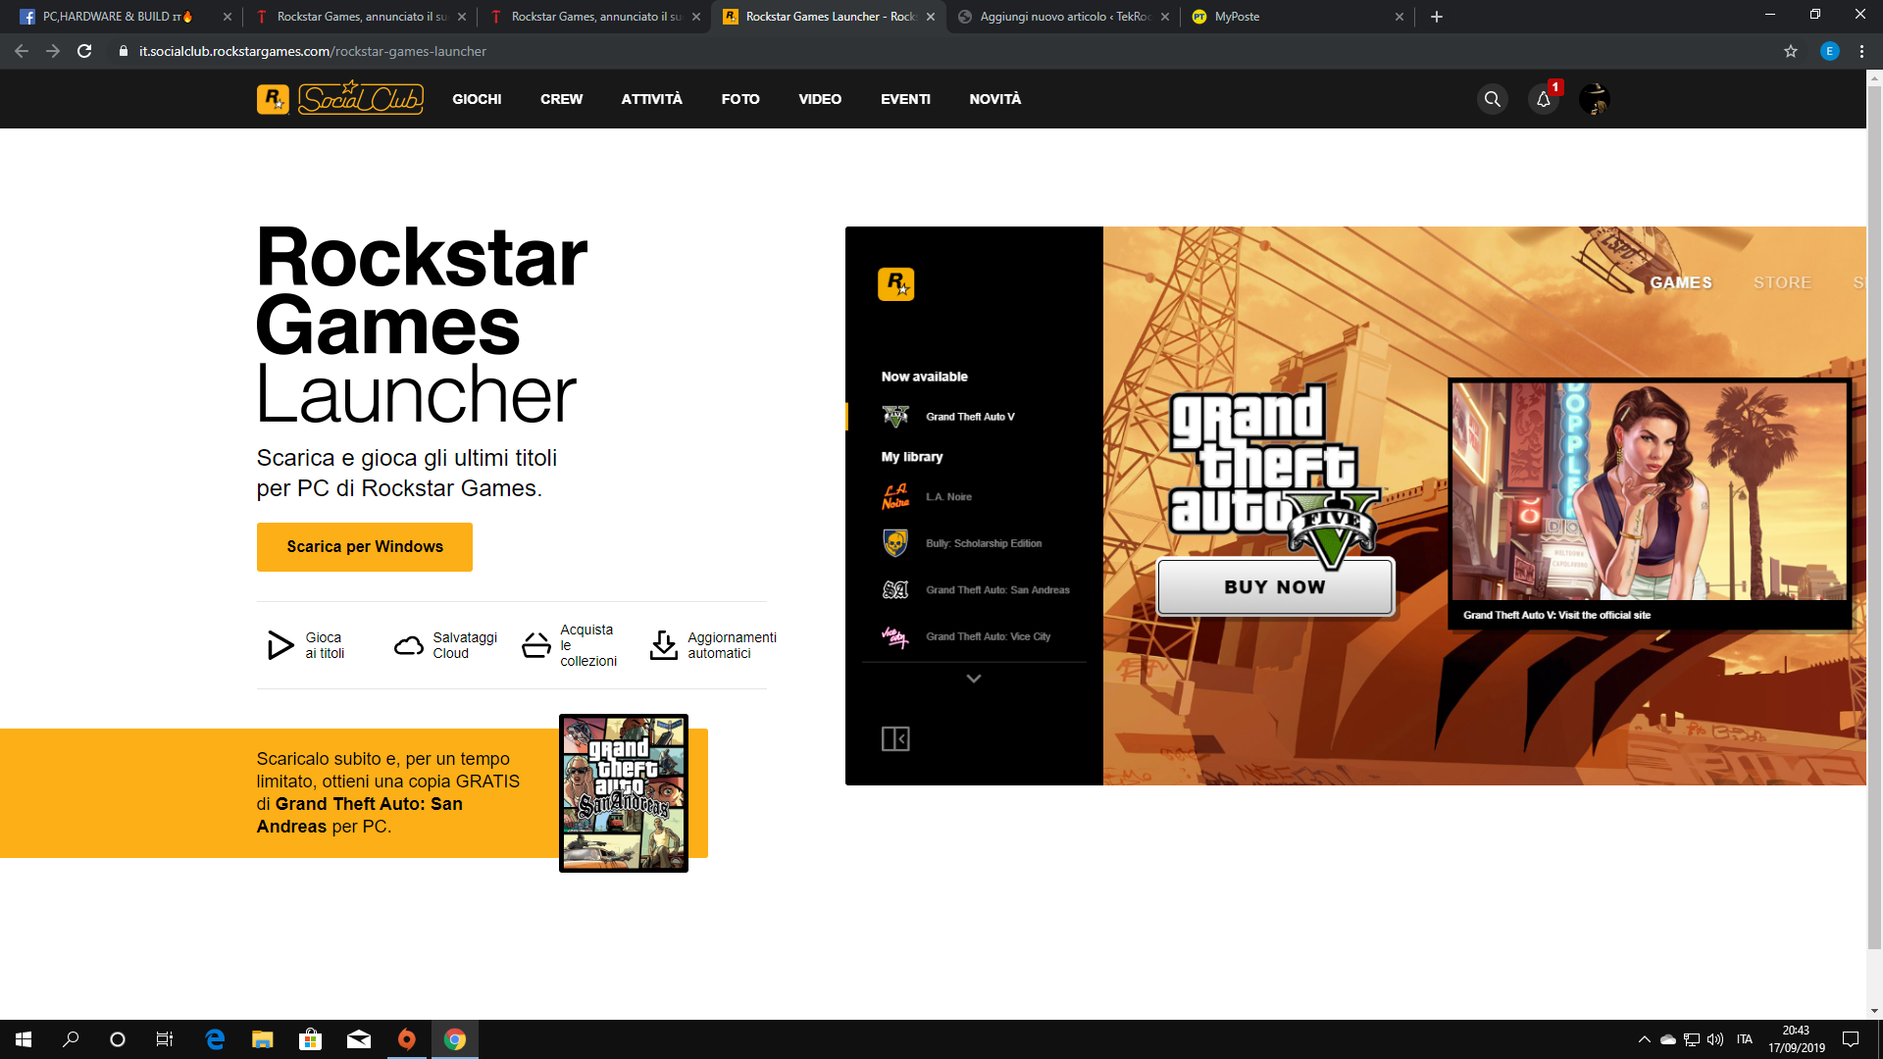Open the volume control in system tray
Image resolution: width=1883 pixels, height=1059 pixels.
[1715, 1039]
